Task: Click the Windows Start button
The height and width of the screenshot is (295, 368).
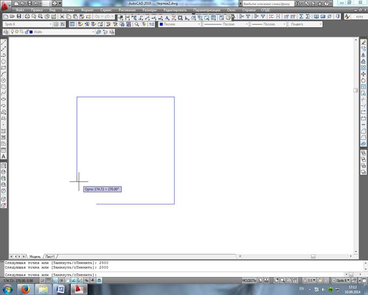Action: pos(7,289)
